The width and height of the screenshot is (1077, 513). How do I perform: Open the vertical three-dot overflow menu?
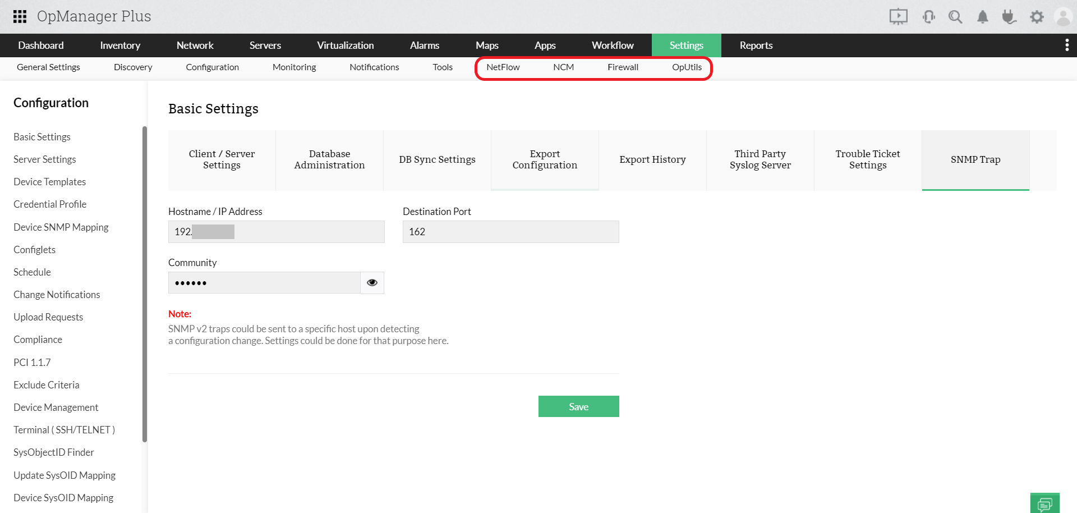[1067, 45]
